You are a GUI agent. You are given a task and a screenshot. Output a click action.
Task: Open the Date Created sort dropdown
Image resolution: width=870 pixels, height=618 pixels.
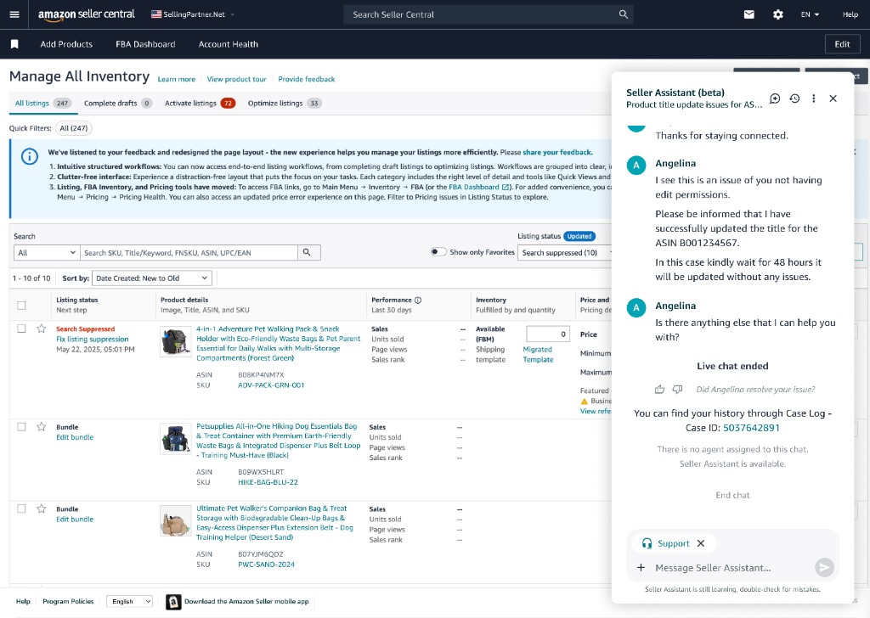pos(151,278)
